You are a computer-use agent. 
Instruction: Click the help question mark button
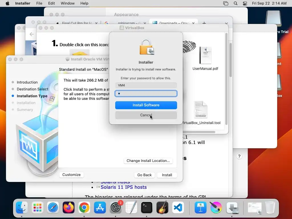tap(239, 156)
